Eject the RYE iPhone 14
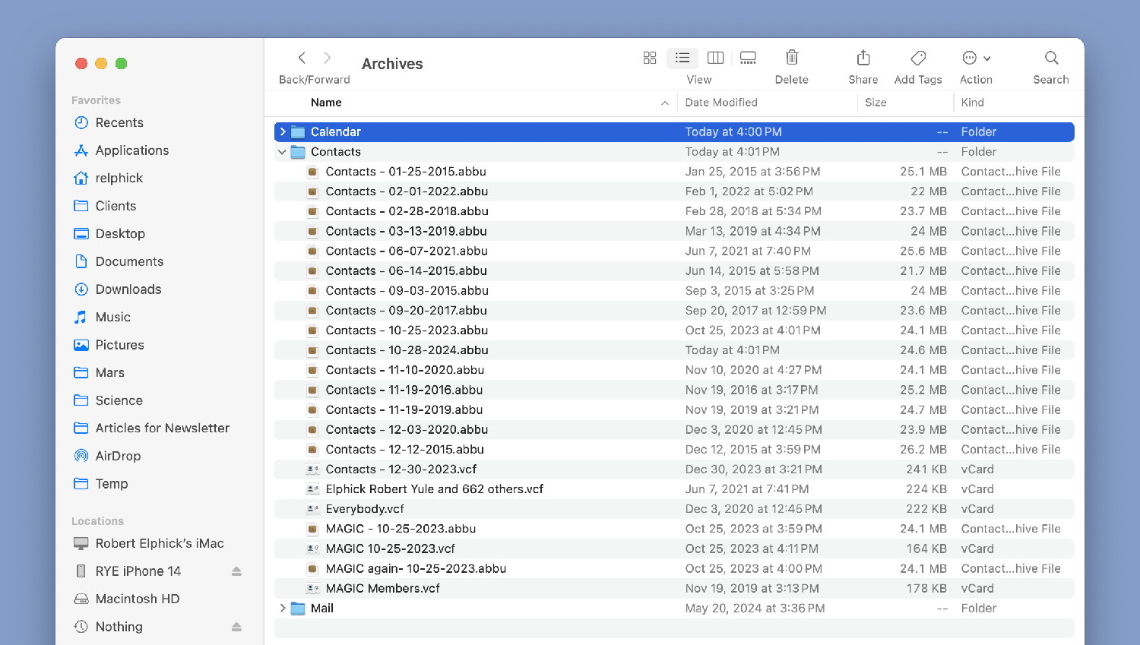The width and height of the screenshot is (1140, 645). pos(236,571)
